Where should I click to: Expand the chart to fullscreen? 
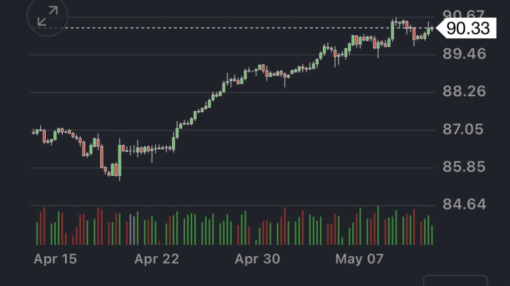coord(47,16)
